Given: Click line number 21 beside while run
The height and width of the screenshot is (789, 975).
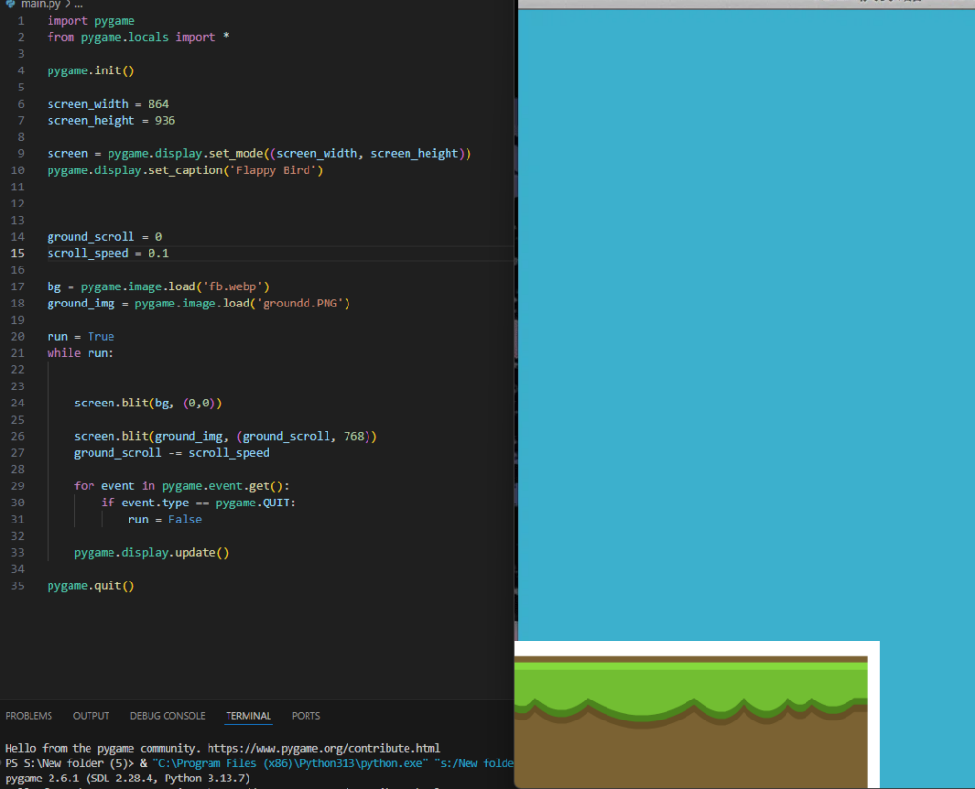Looking at the screenshot, I should pos(18,353).
